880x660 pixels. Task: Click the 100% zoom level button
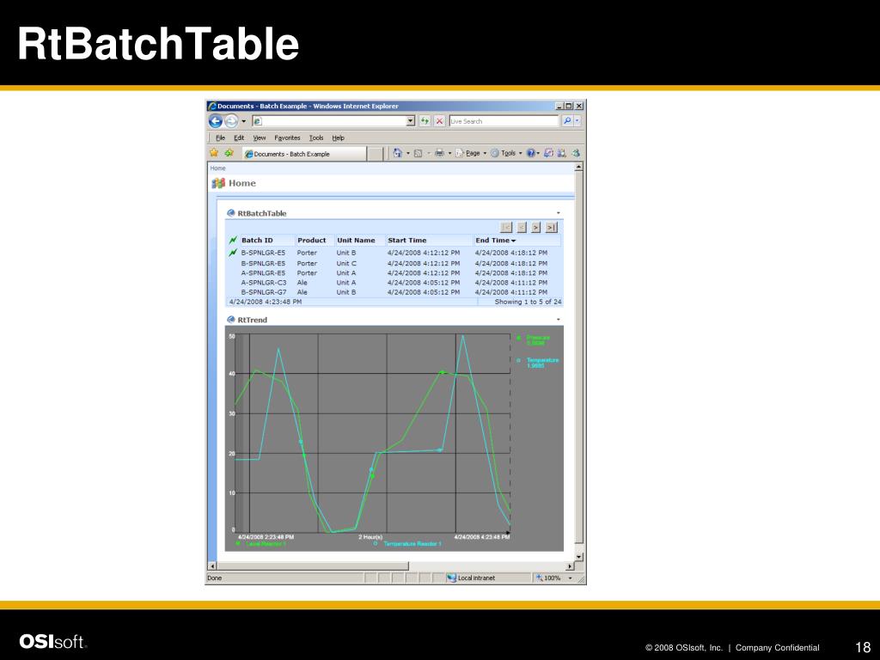[547, 577]
